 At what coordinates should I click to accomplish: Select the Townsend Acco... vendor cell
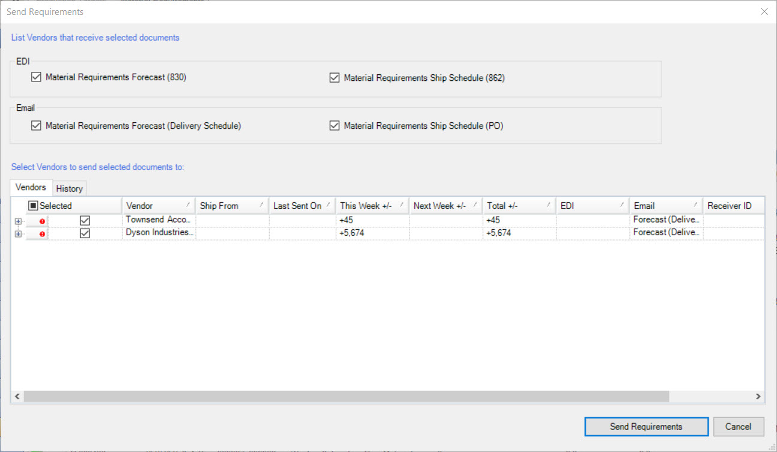159,220
